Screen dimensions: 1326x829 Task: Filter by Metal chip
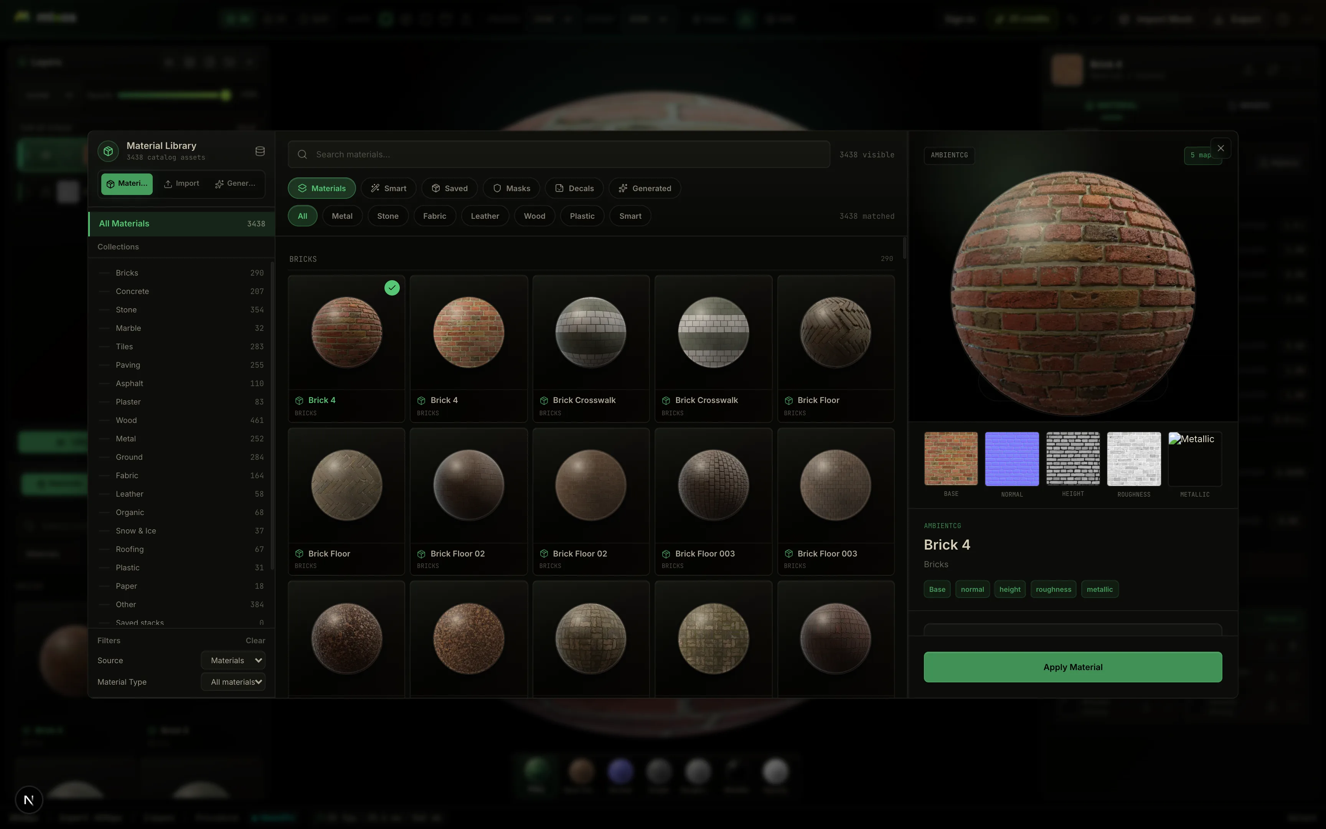tap(342, 216)
